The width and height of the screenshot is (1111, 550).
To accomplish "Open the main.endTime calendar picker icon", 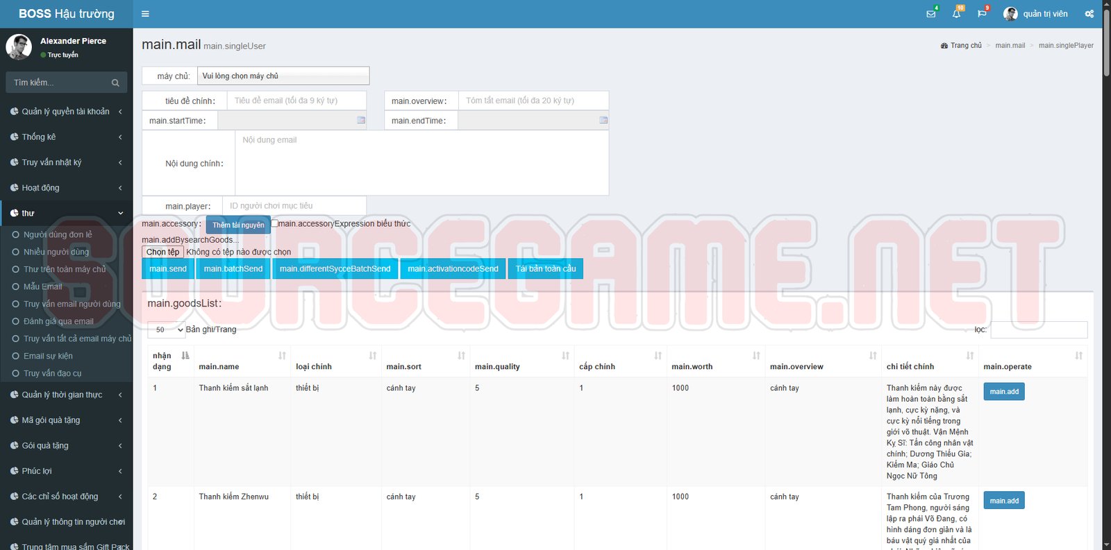I will pos(603,120).
